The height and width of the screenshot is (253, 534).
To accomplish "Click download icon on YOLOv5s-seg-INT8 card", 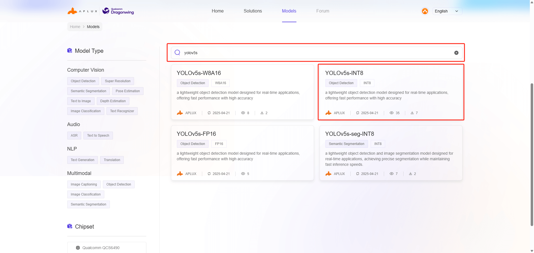I will (x=410, y=174).
